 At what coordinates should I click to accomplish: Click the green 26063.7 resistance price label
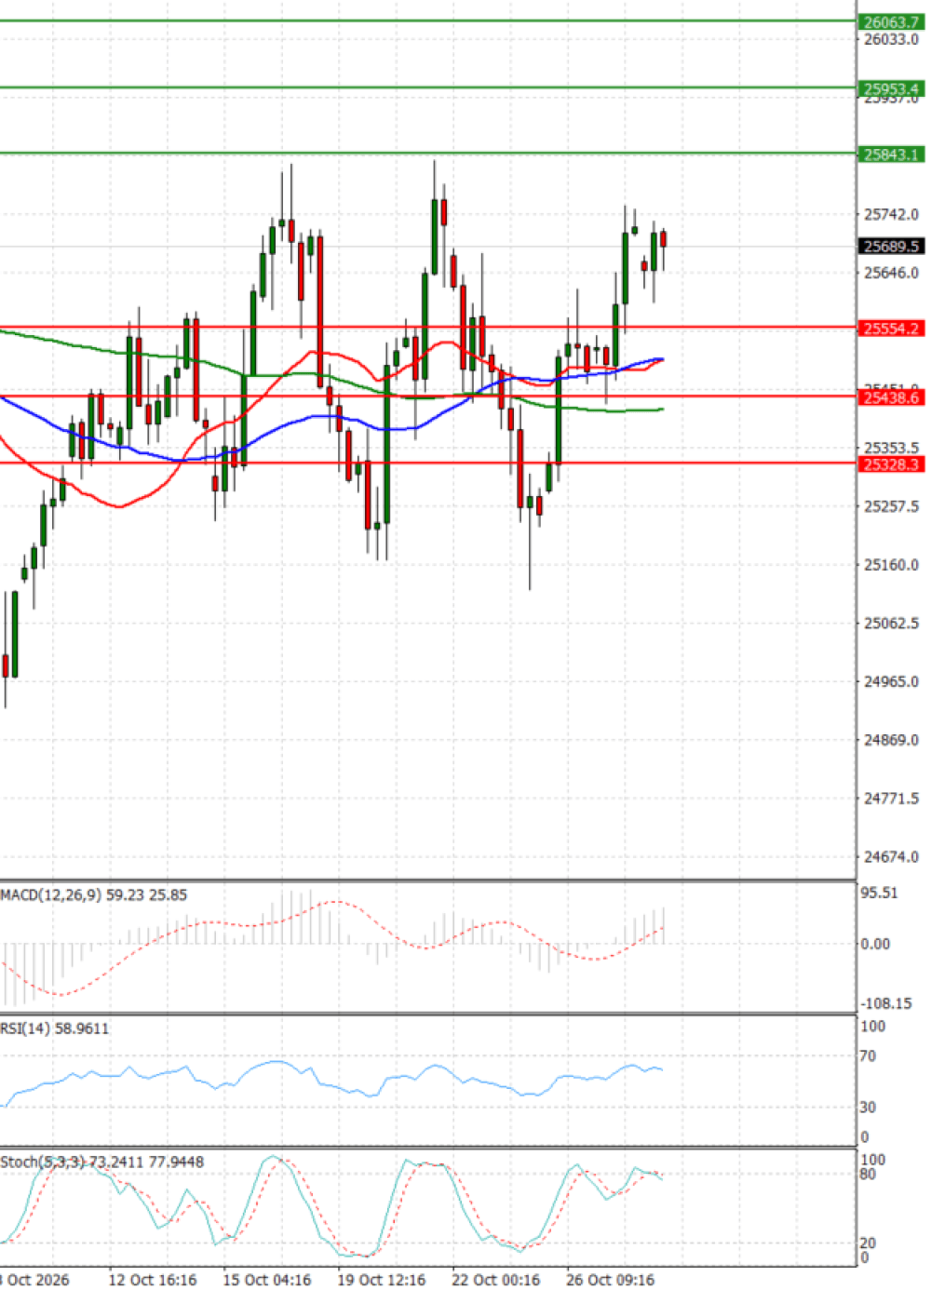[891, 22]
